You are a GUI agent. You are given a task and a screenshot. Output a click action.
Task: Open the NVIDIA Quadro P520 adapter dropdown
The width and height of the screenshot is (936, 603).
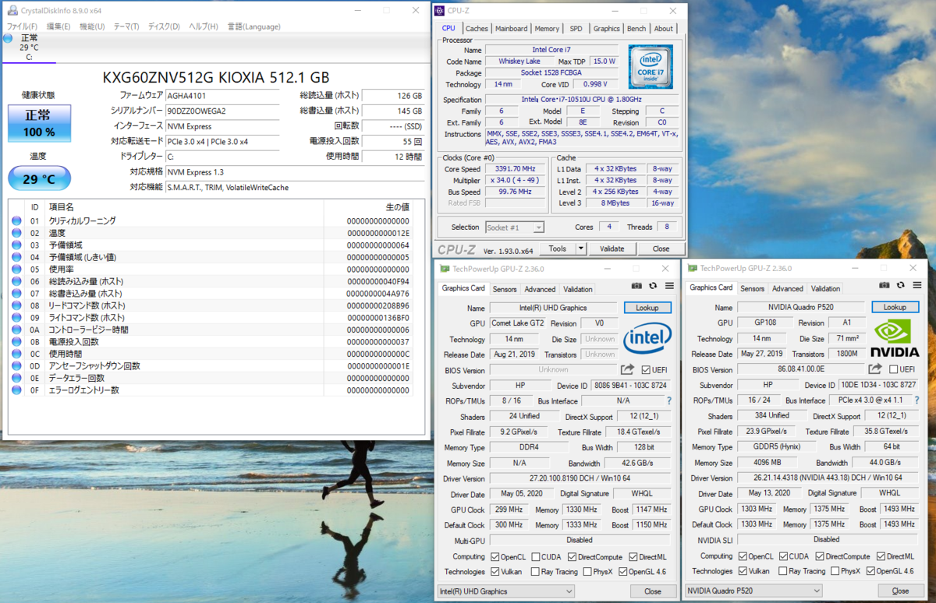coord(753,591)
